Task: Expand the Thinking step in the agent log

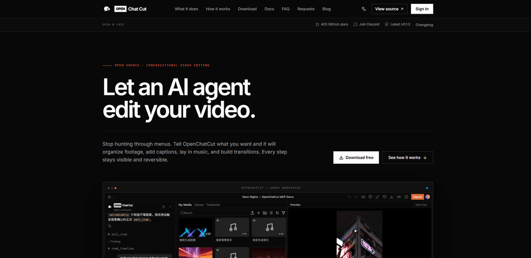Action: pos(115,241)
